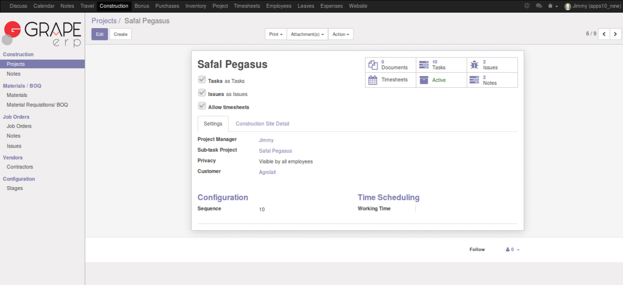This screenshot has width=623, height=292.
Task: Open the Agrolait customer link
Action: 268,172
